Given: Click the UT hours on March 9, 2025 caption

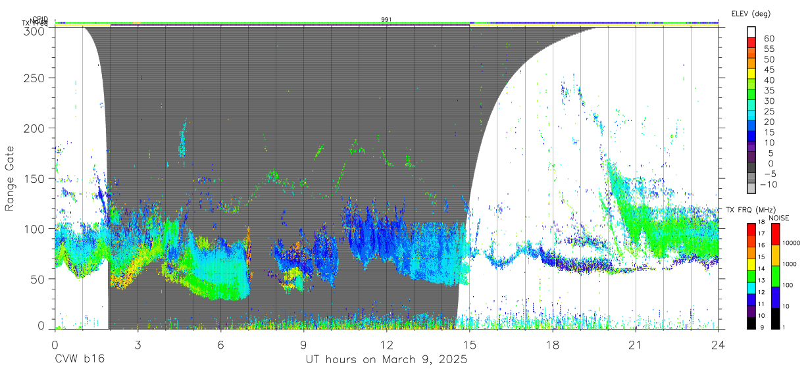Looking at the screenshot, I should click(x=387, y=360).
